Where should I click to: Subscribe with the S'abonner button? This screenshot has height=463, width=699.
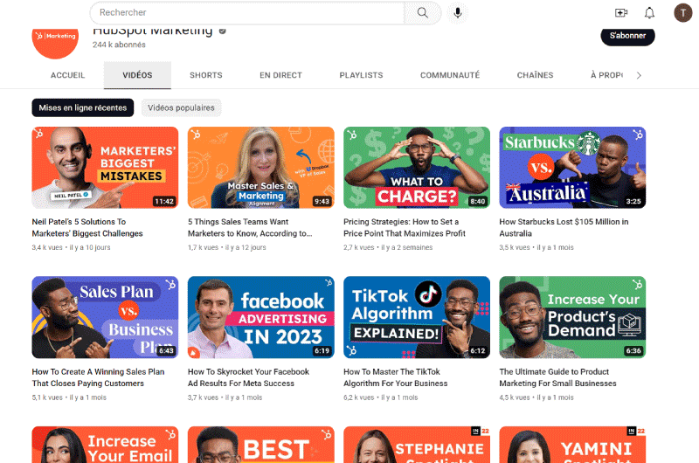click(627, 36)
